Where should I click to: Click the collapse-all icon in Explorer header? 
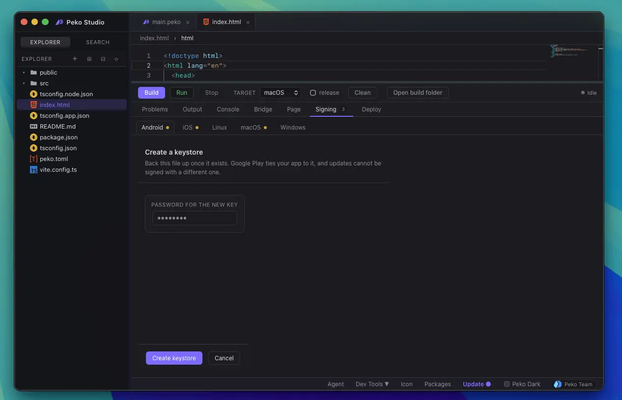click(103, 59)
